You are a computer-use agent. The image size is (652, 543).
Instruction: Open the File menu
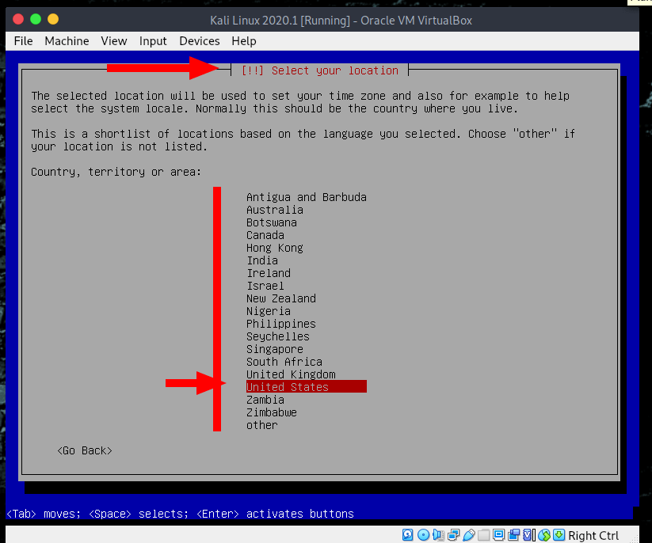(23, 41)
